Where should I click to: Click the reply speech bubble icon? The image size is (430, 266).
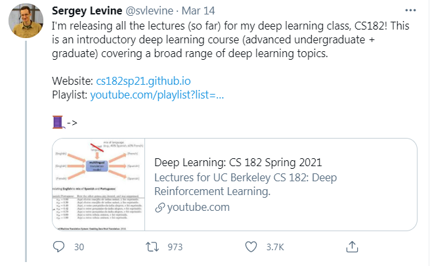[59, 247]
